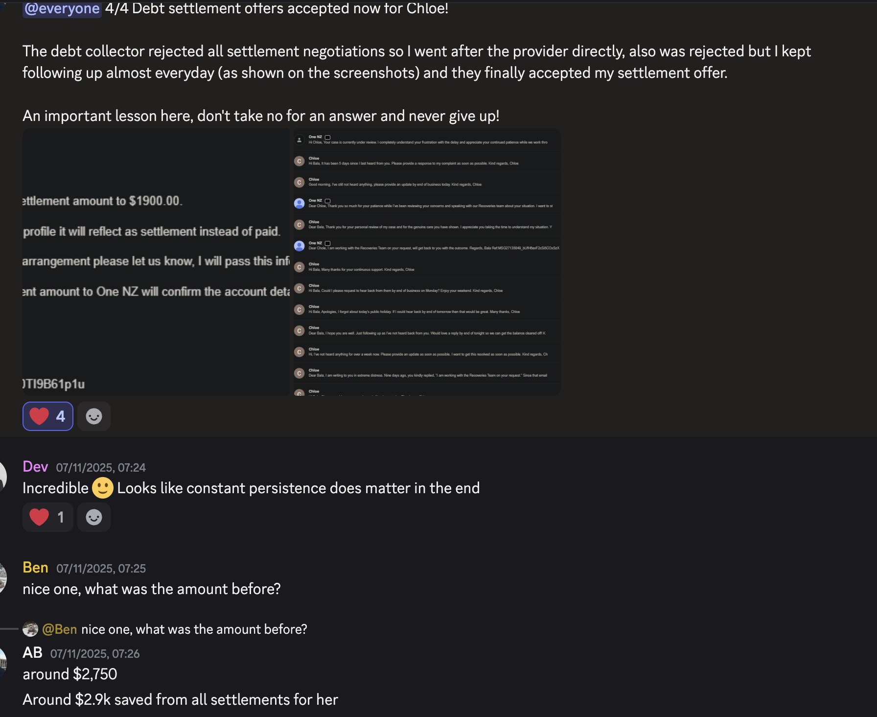Screen dimensions: 877x717
Task: Click the @everyone mention
Action: (x=61, y=8)
